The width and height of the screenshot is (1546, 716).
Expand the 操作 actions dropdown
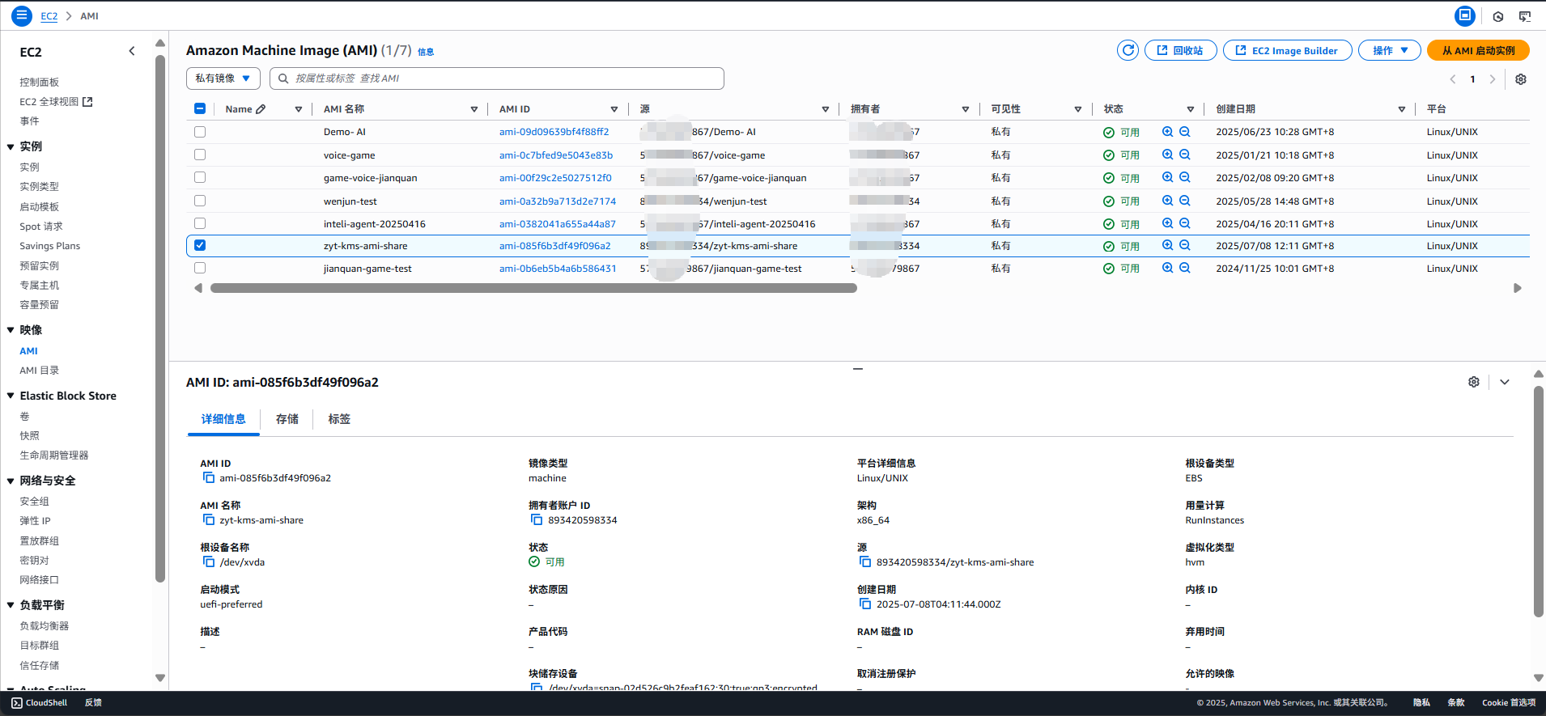pyautogui.click(x=1390, y=50)
